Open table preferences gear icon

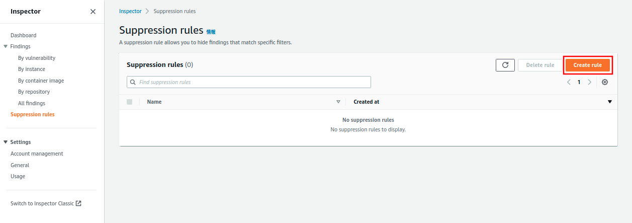tap(605, 82)
